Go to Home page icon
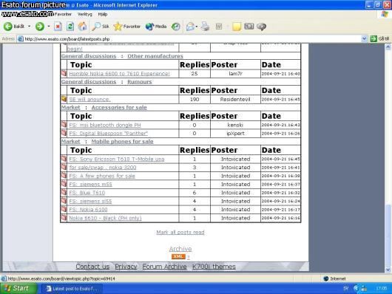The image size is (392, 294). pyautogui.click(x=82, y=27)
